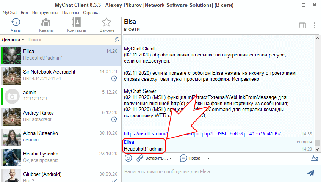321x182 pixels.
Task: Select the Andrey Rakov conversation
Action: click(x=61, y=116)
